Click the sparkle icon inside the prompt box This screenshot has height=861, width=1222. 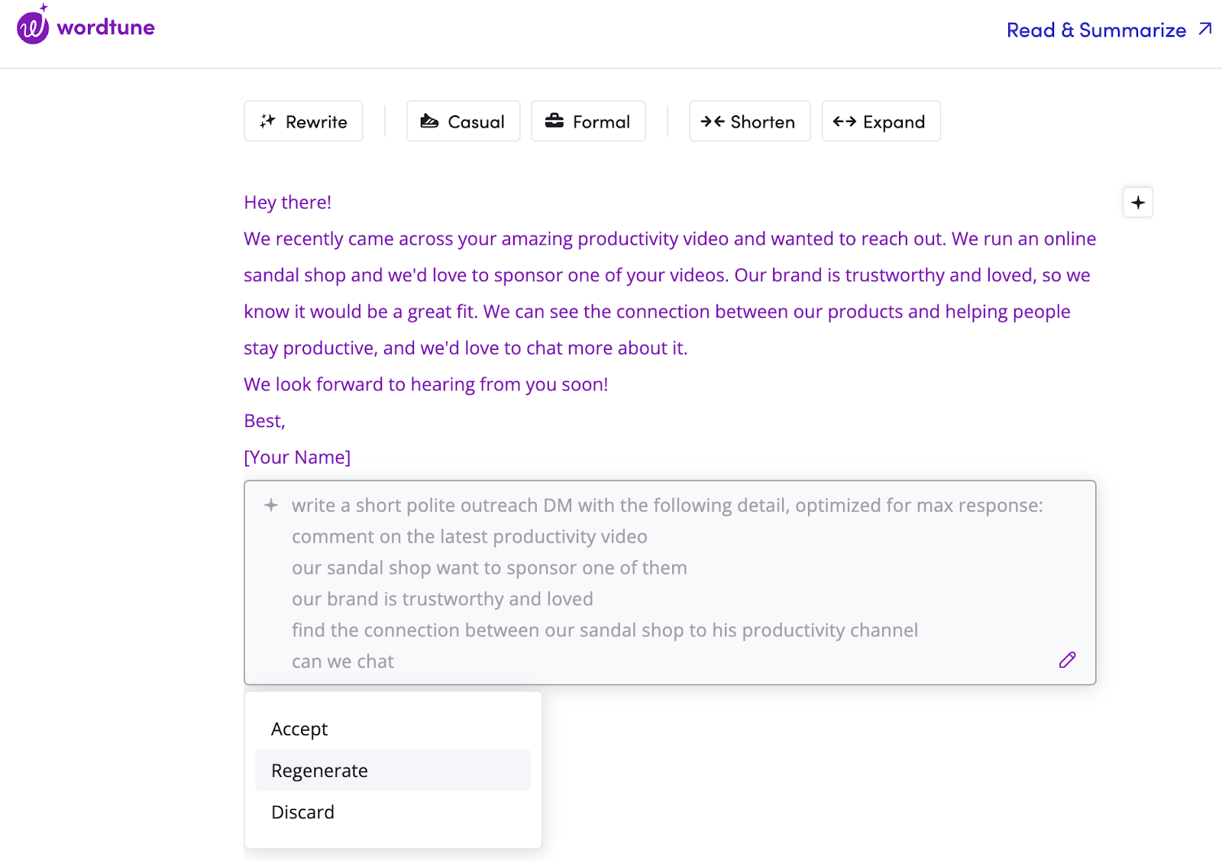tap(271, 505)
